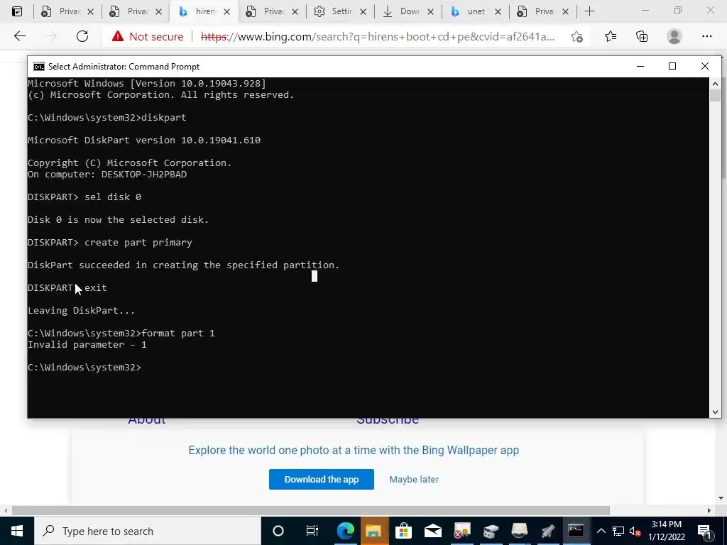Close the unet tab

[x=498, y=12]
